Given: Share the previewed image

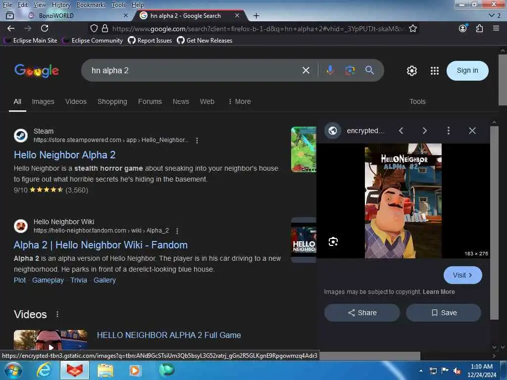Looking at the screenshot, I should pyautogui.click(x=362, y=313).
